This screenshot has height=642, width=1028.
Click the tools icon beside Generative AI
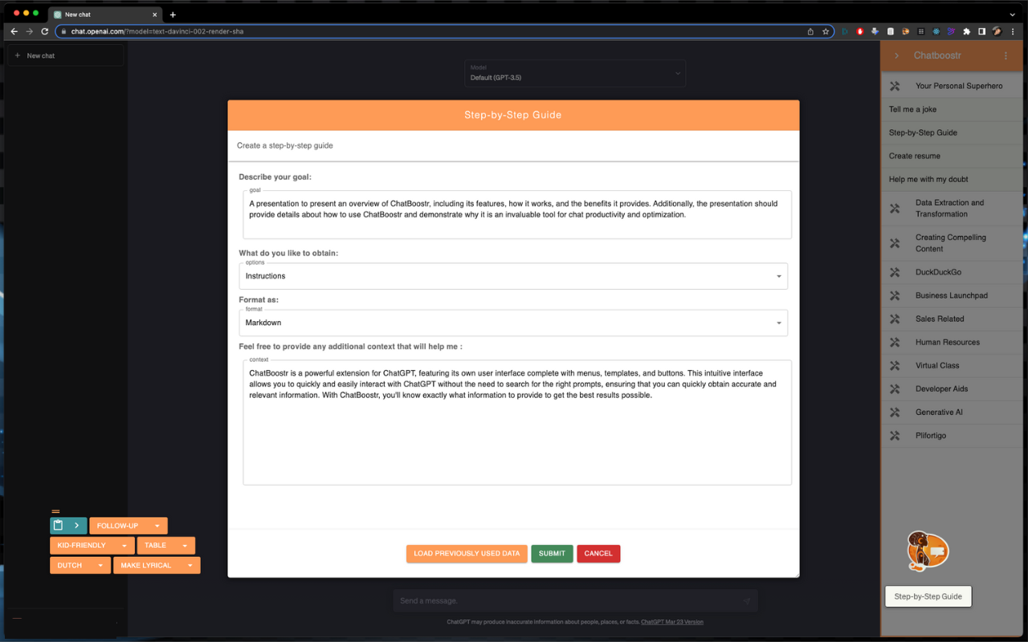coord(895,412)
